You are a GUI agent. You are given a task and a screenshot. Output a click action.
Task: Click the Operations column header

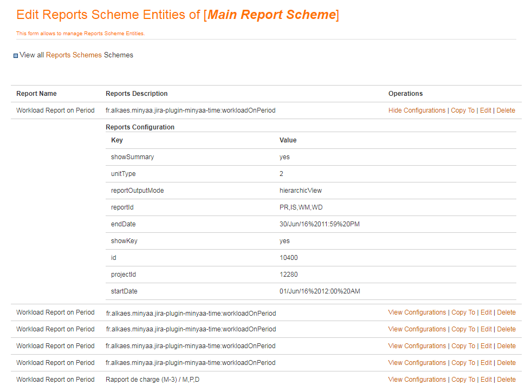(x=405, y=94)
